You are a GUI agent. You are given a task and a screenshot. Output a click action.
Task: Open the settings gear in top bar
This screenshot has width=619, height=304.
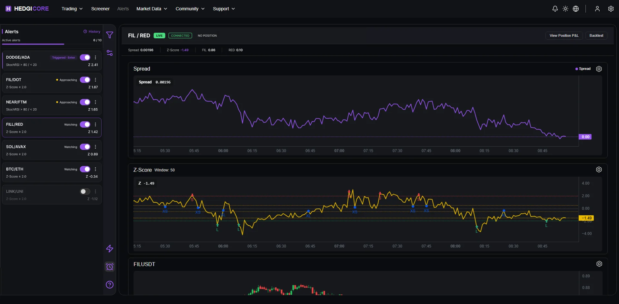611,9
